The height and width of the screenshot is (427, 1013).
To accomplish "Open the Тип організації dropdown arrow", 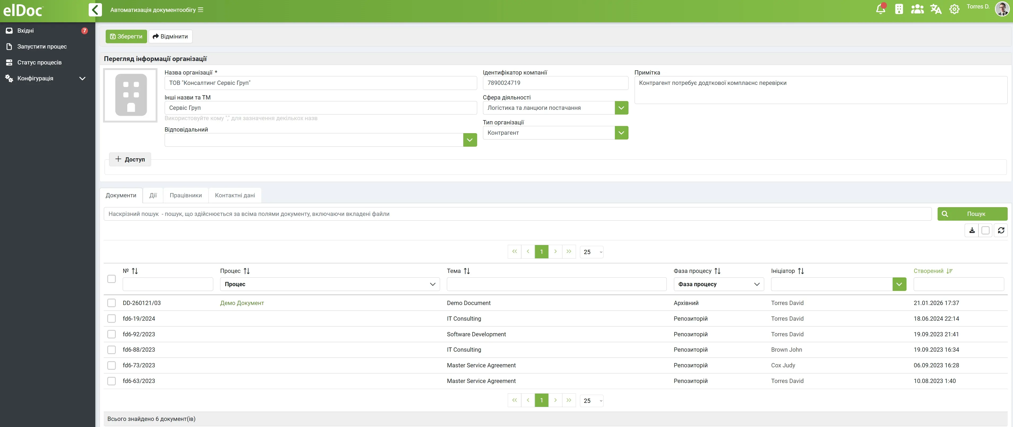I will coord(621,133).
